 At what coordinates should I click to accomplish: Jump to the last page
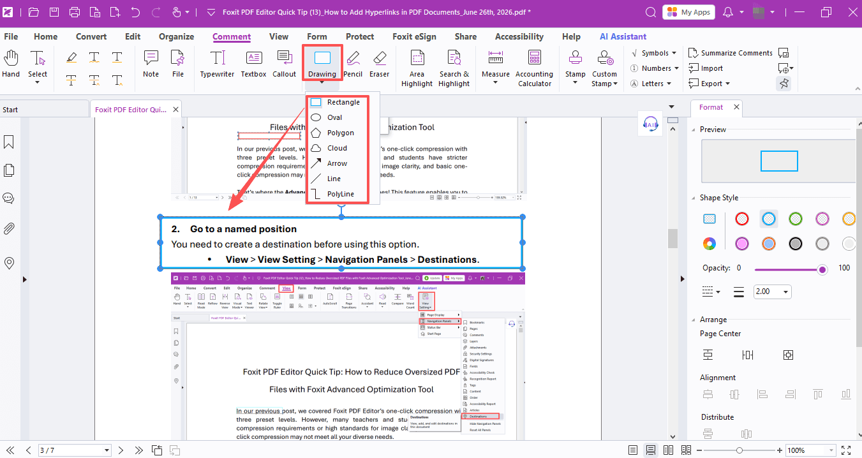tap(138, 450)
